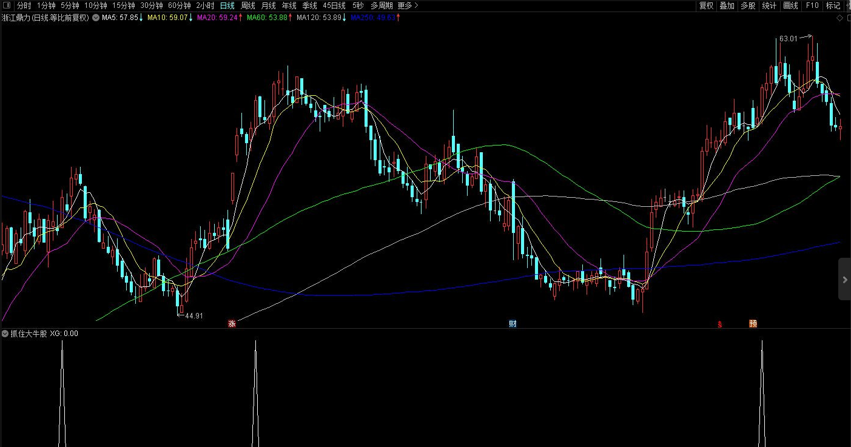Expand the 抓住大牛股 indicator dropdown
851x447 pixels.
pyautogui.click(x=5, y=334)
